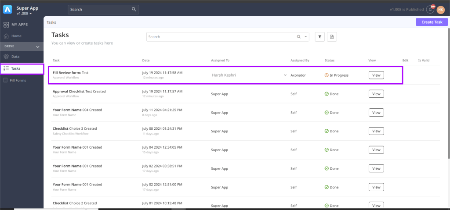Click the export file icon beside filter

click(x=332, y=37)
